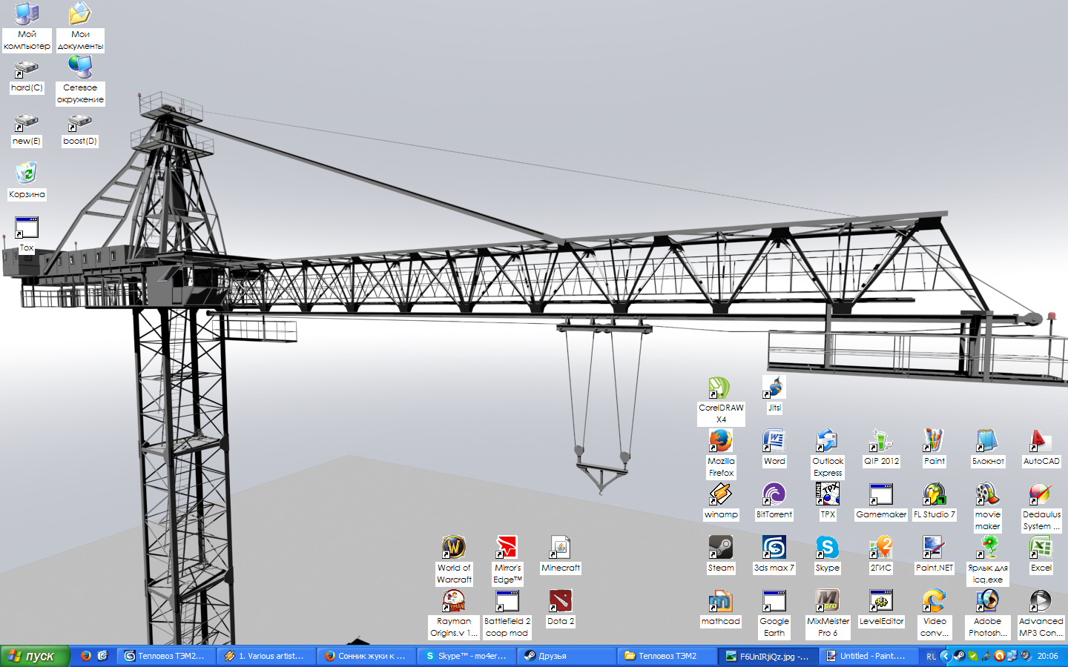The height and width of the screenshot is (667, 1068).
Task: Launch CorelDRAW X4 from the desktop
Action: 720,388
